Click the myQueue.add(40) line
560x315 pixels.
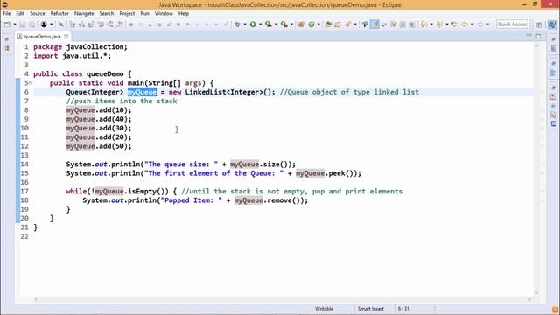tap(99, 119)
